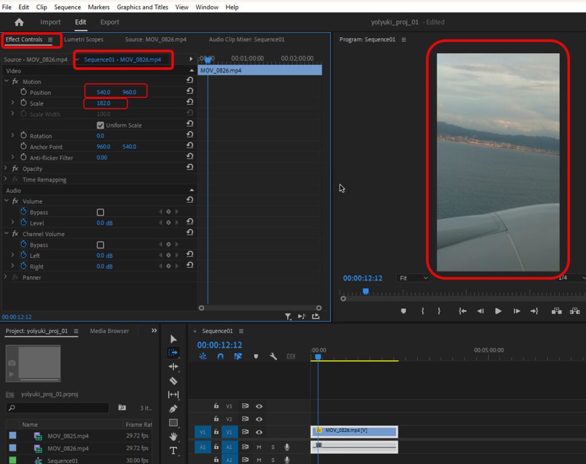Expand the Rotation property

[13, 136]
